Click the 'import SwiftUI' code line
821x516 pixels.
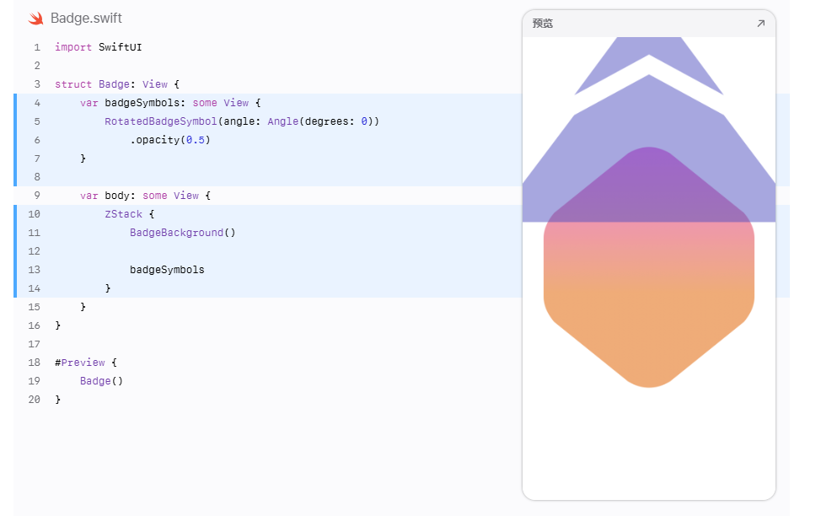coord(99,47)
